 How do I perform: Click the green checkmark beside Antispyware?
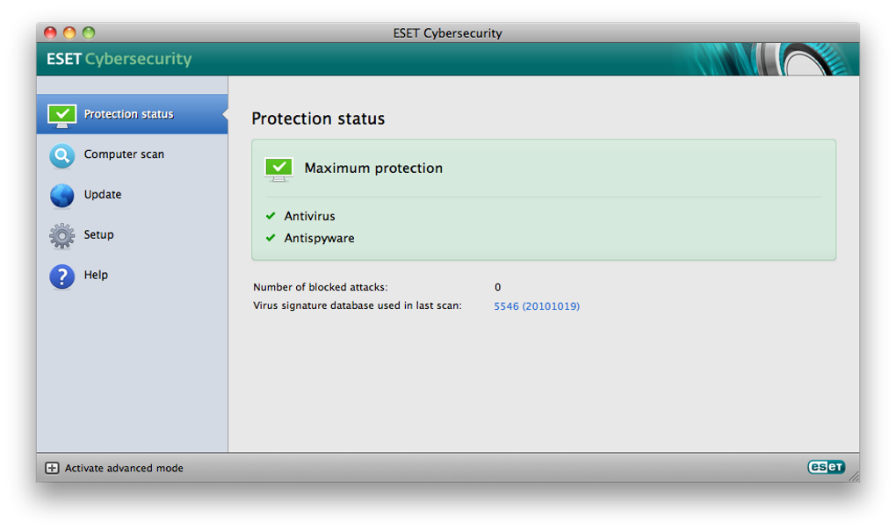[271, 238]
